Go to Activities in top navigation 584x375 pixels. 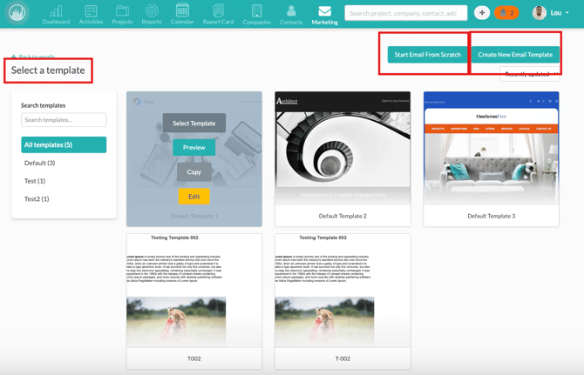coord(91,14)
